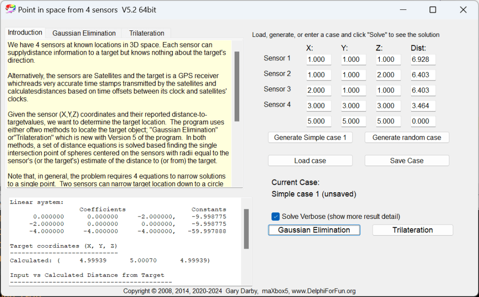The width and height of the screenshot is (479, 297).
Task: Maximize the application window
Action: coord(433,9)
